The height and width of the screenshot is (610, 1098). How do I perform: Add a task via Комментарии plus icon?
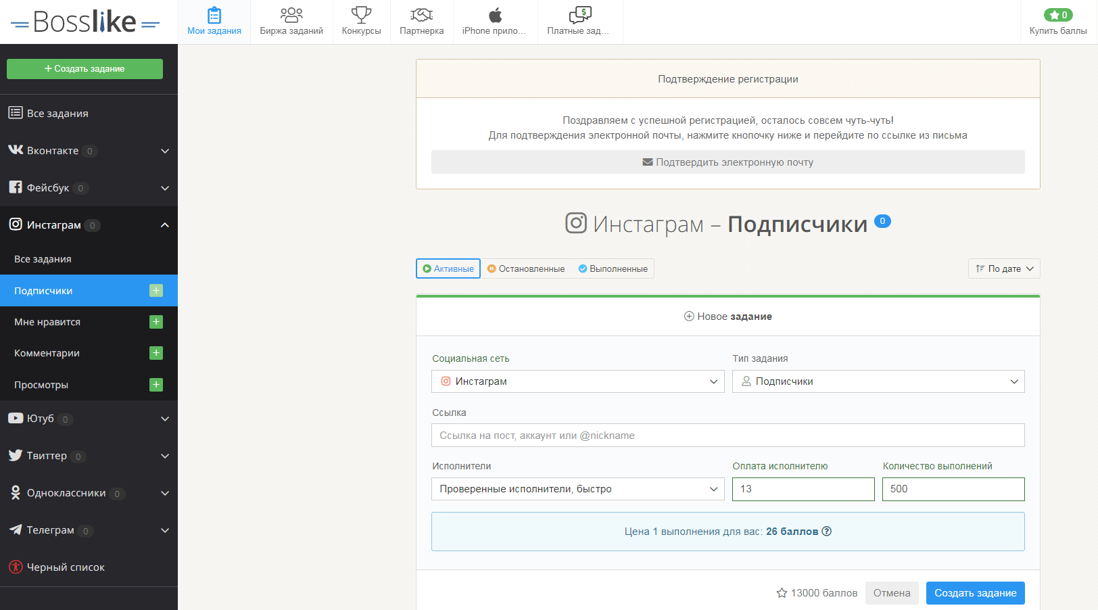click(x=156, y=353)
